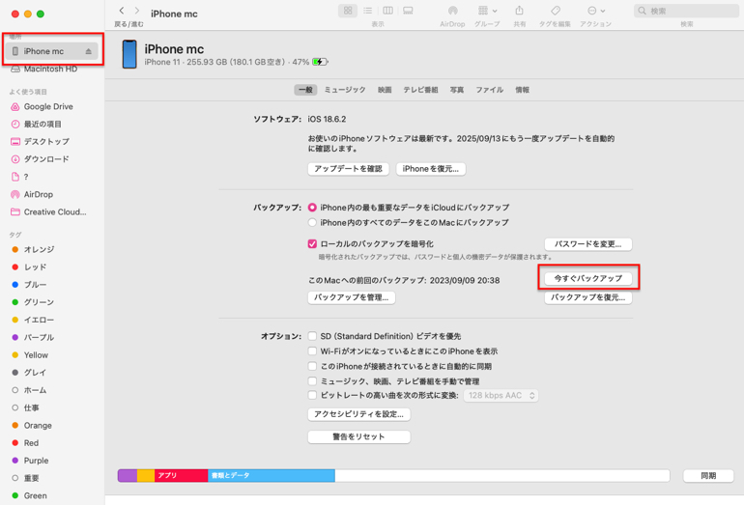Click the 今すぐバックアップ button
The height and width of the screenshot is (505, 744).
tap(587, 278)
